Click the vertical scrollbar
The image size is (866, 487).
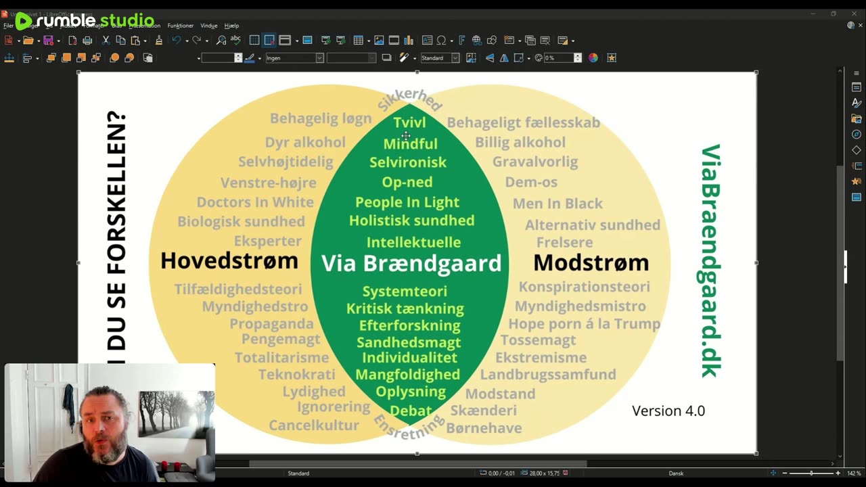click(x=840, y=264)
